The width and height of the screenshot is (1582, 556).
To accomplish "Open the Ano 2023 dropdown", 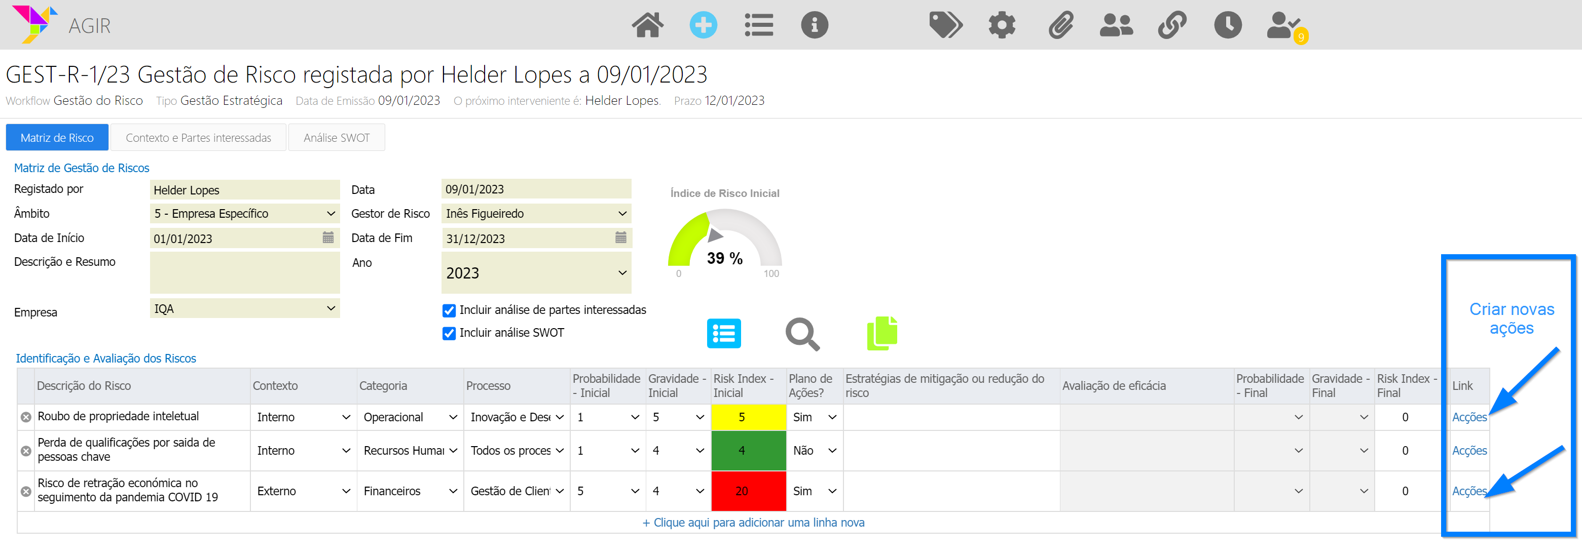I will click(535, 273).
